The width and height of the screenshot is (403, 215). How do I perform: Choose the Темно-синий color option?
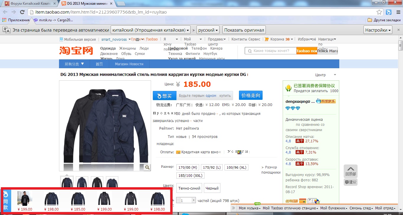pos(190,188)
